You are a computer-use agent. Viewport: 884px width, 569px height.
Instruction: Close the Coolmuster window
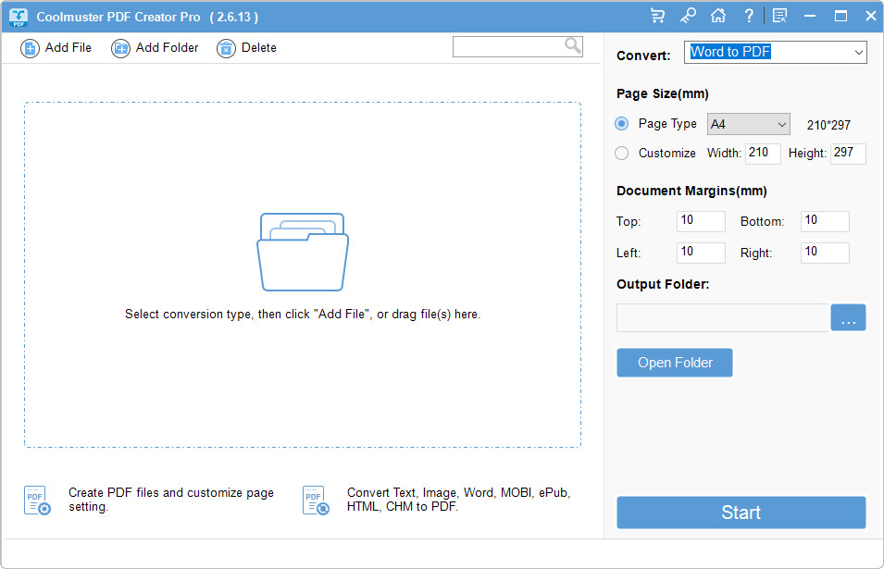tap(871, 16)
